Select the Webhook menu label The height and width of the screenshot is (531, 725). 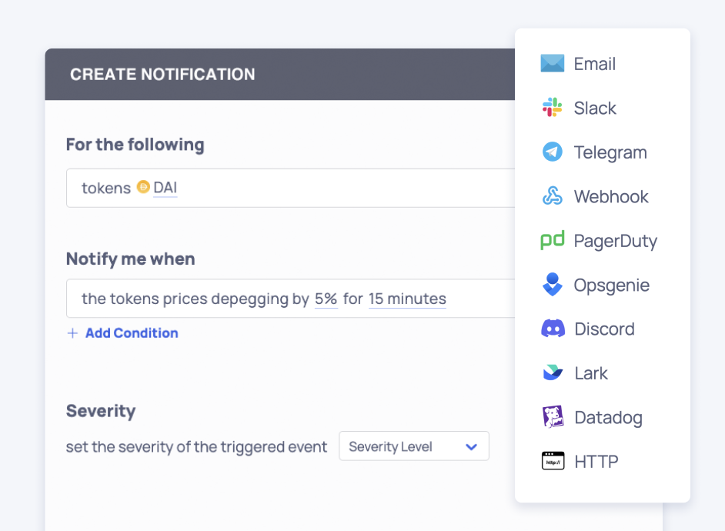point(611,196)
